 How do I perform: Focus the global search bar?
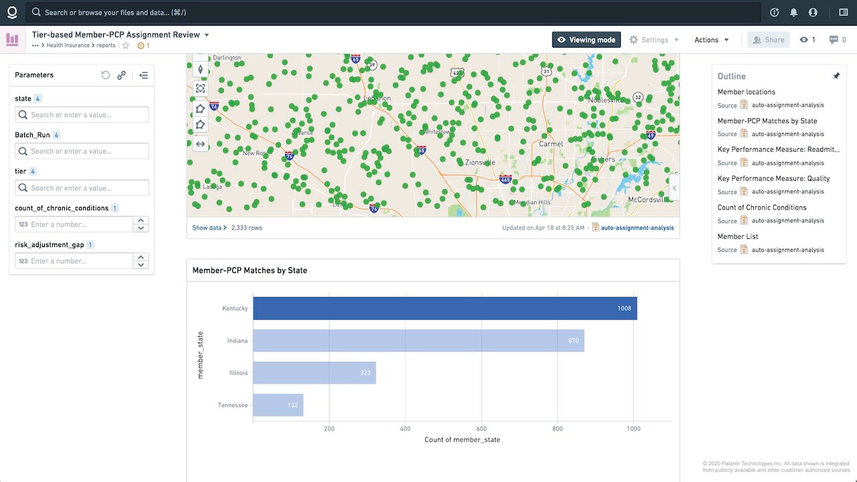pos(393,12)
